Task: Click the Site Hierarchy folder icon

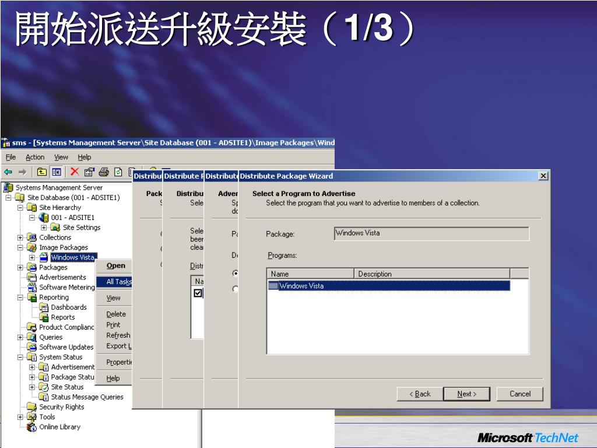Action: [32, 208]
